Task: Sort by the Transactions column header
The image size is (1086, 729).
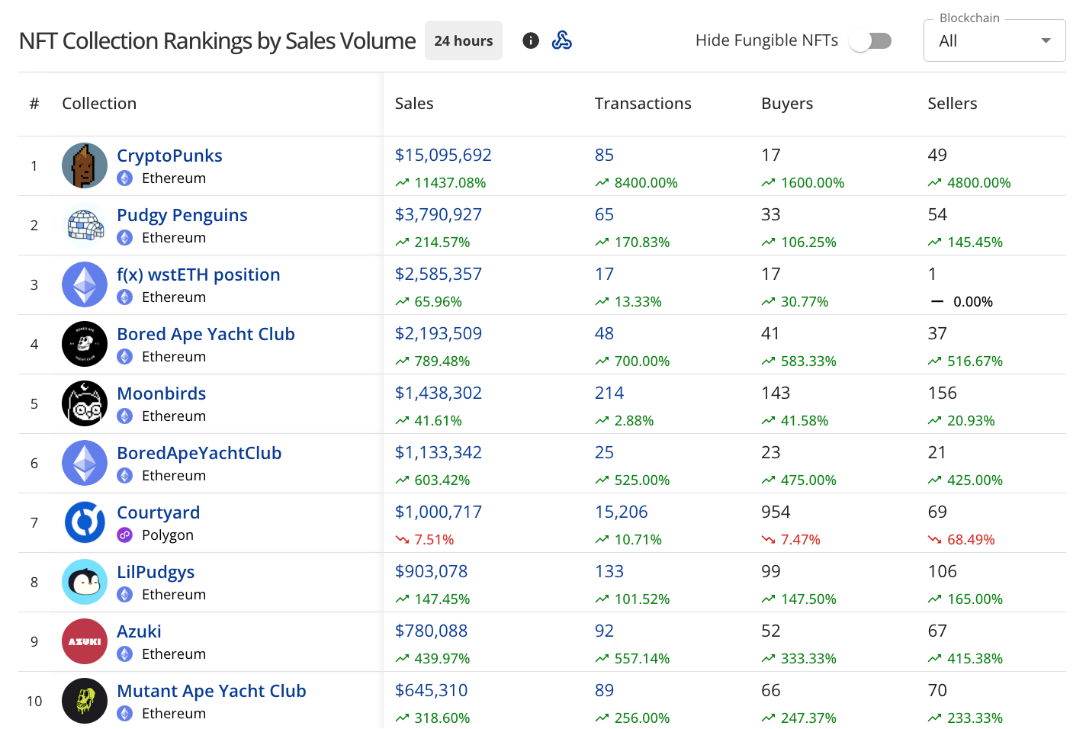Action: point(643,104)
